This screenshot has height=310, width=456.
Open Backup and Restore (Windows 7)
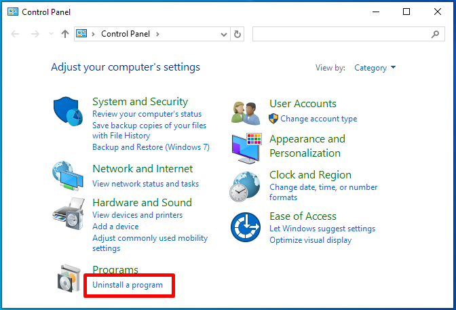pyautogui.click(x=151, y=147)
